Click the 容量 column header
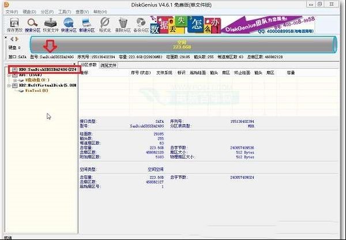 pyautogui.click(x=291, y=73)
